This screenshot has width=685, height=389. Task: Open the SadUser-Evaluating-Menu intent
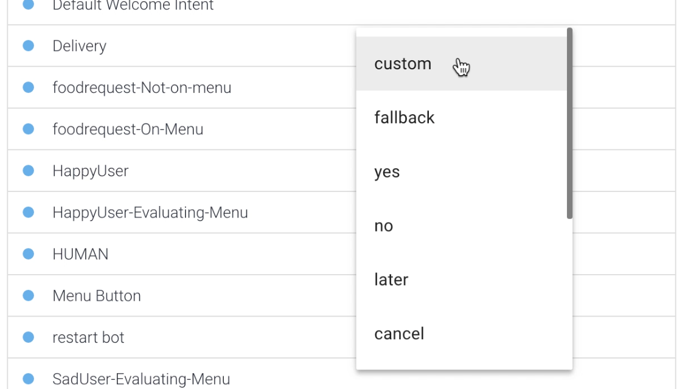[141, 379]
